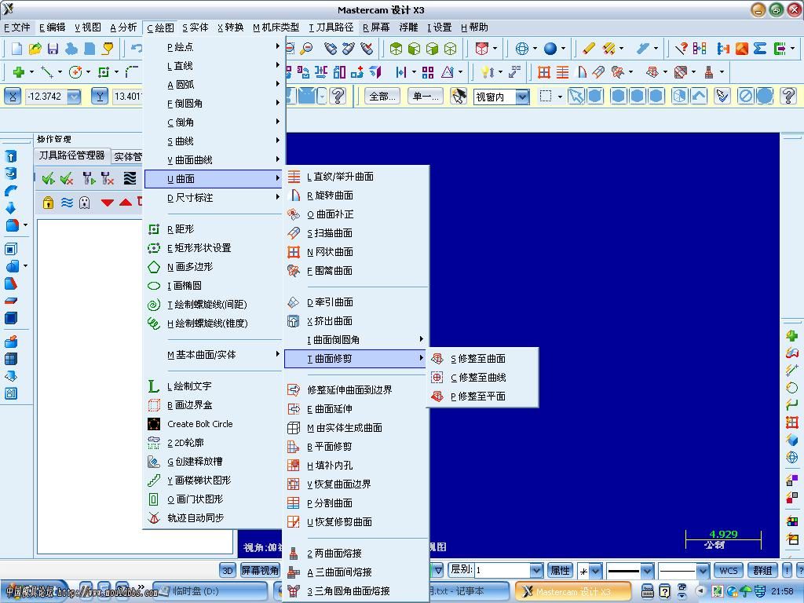Click the help question mark in selection bar
Screen dimensions: 804x603
(x=788, y=96)
